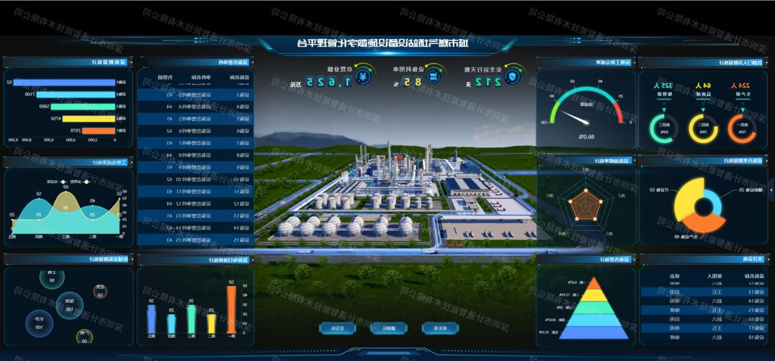
Task: Click the yellow donut ring for quality department
Action: click(x=703, y=128)
